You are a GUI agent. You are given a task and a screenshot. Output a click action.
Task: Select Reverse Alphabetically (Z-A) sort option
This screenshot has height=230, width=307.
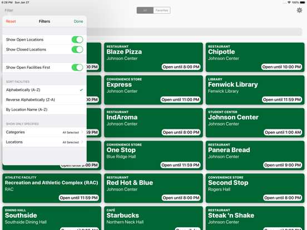[44, 100]
